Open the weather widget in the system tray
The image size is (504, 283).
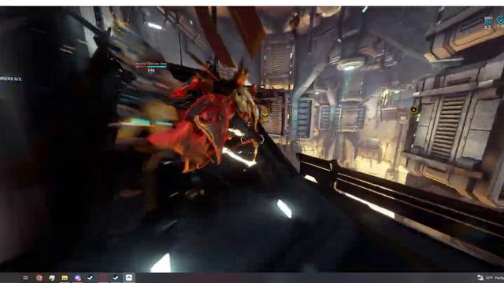(x=491, y=277)
